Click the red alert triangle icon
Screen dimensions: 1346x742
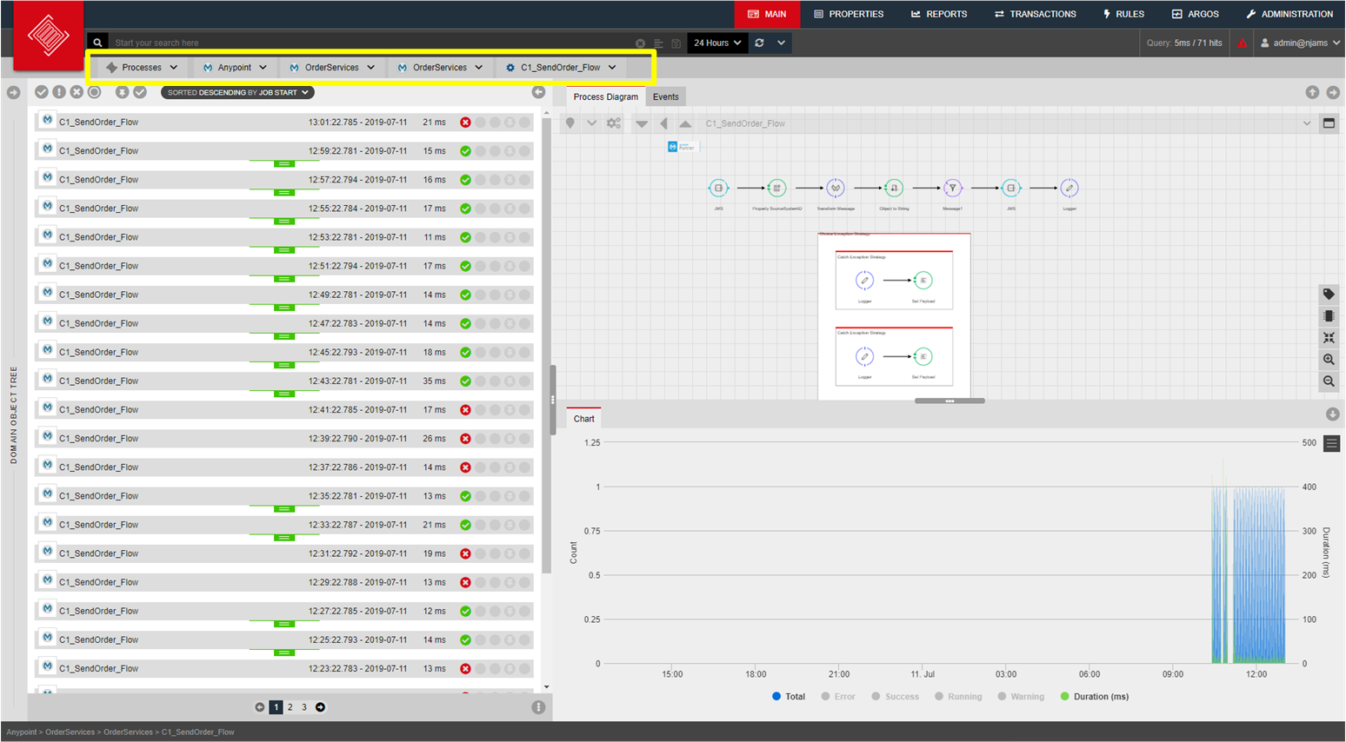[1242, 43]
